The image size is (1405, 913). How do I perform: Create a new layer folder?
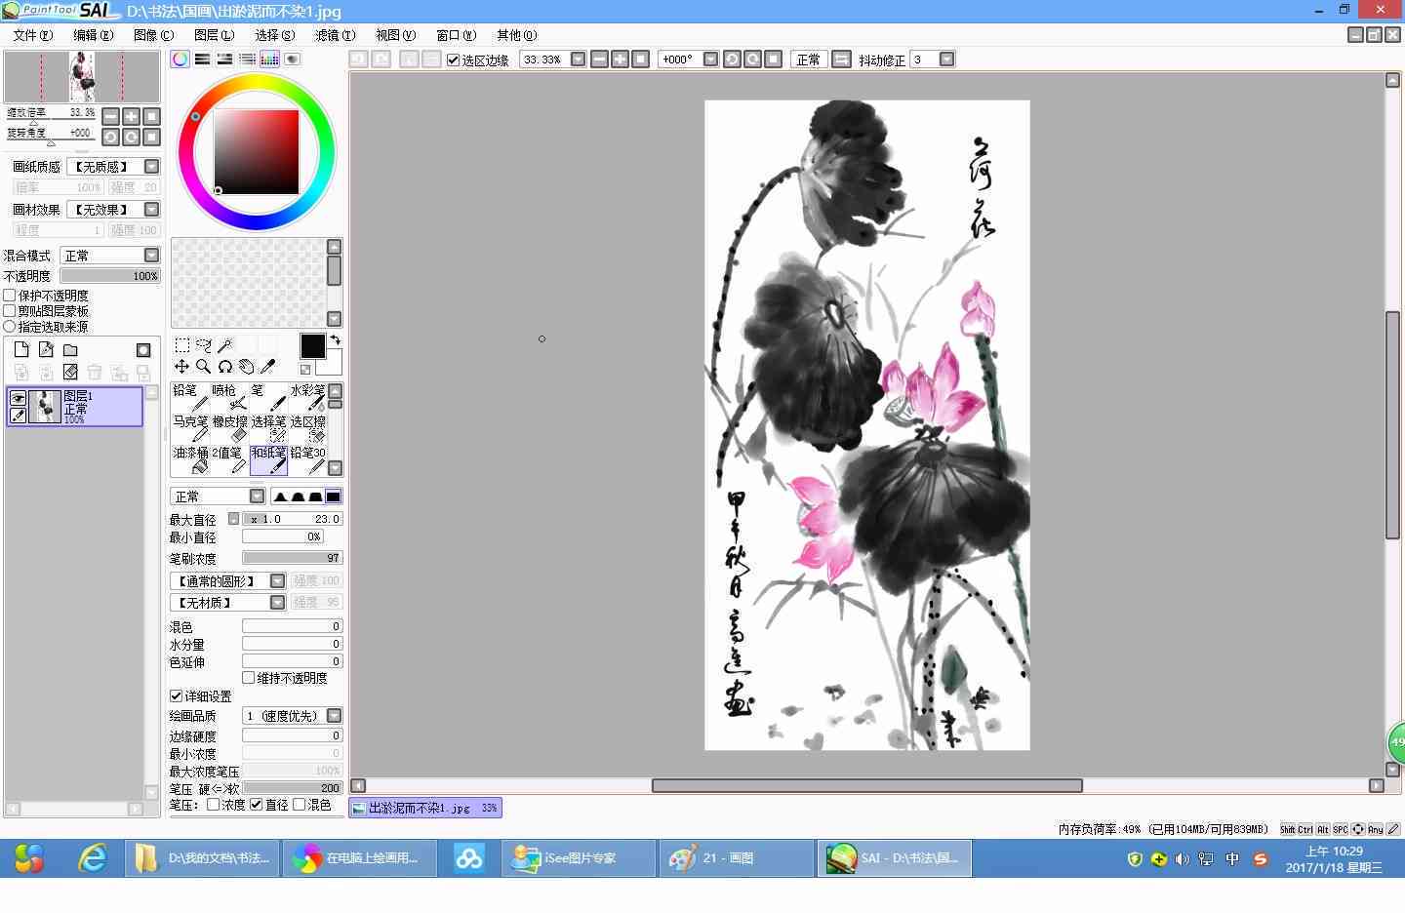[70, 350]
